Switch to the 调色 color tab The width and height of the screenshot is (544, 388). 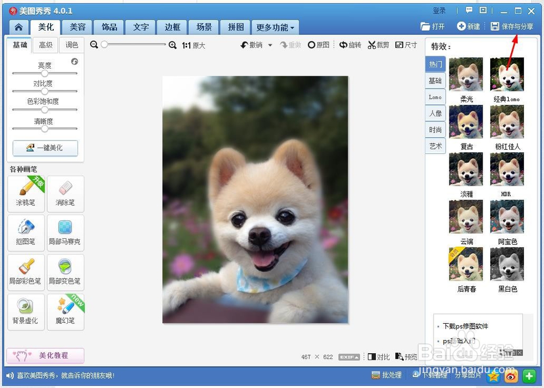click(72, 45)
